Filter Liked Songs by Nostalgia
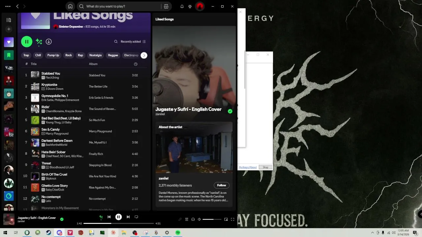This screenshot has width=422, height=237. (x=95, y=55)
